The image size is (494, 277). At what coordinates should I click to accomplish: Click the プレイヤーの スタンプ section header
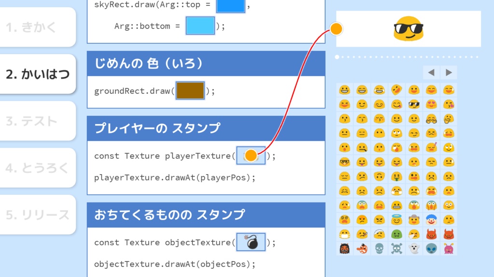[x=206, y=128]
